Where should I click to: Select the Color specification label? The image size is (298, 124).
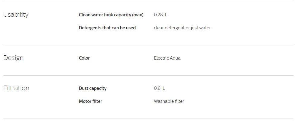[84, 58]
